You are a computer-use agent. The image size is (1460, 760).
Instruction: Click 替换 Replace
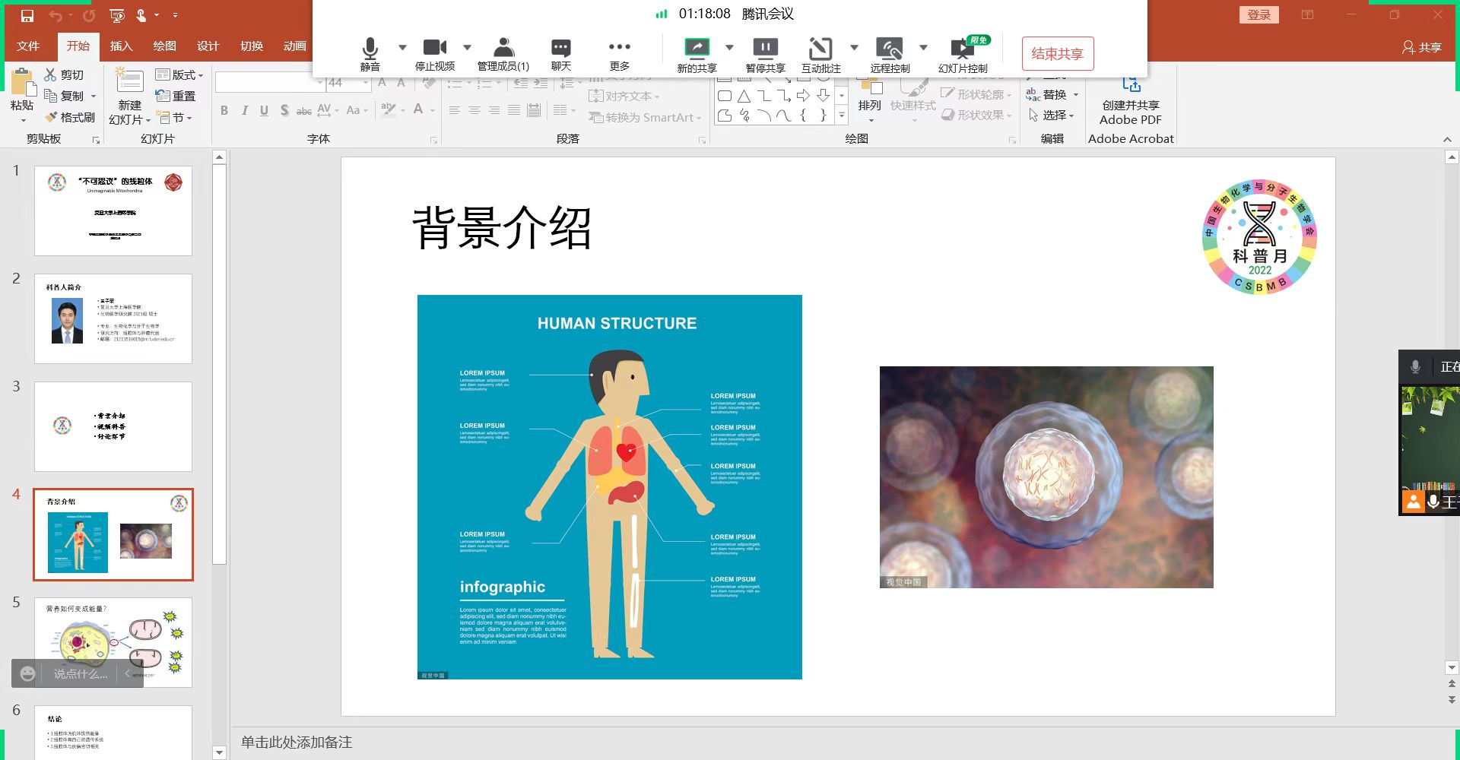click(x=1046, y=94)
